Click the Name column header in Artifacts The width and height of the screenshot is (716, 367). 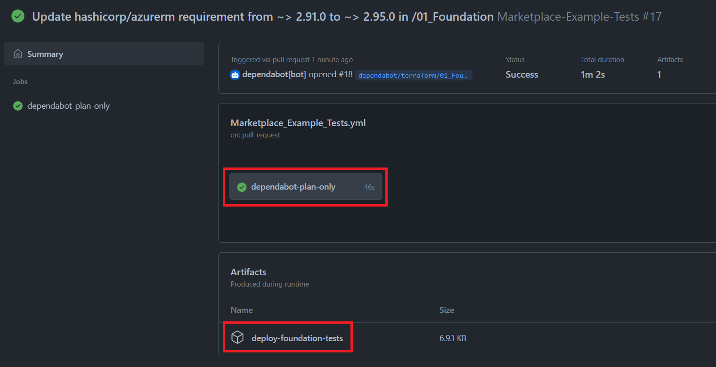coord(242,310)
